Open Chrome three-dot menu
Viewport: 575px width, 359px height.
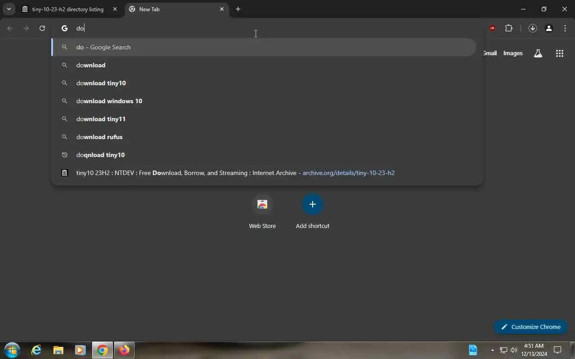565,28
